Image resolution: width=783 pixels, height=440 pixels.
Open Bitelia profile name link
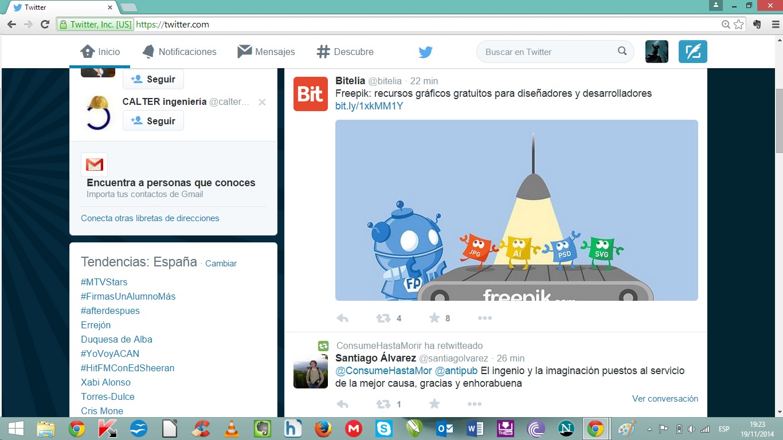click(350, 81)
